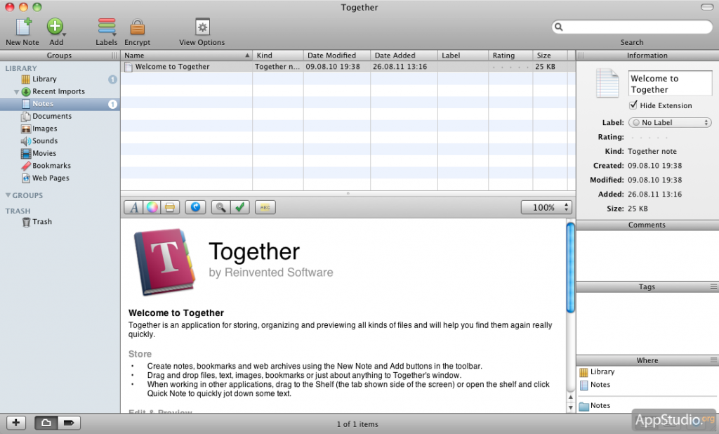
Task: Sort by Date Added column
Action: point(404,55)
